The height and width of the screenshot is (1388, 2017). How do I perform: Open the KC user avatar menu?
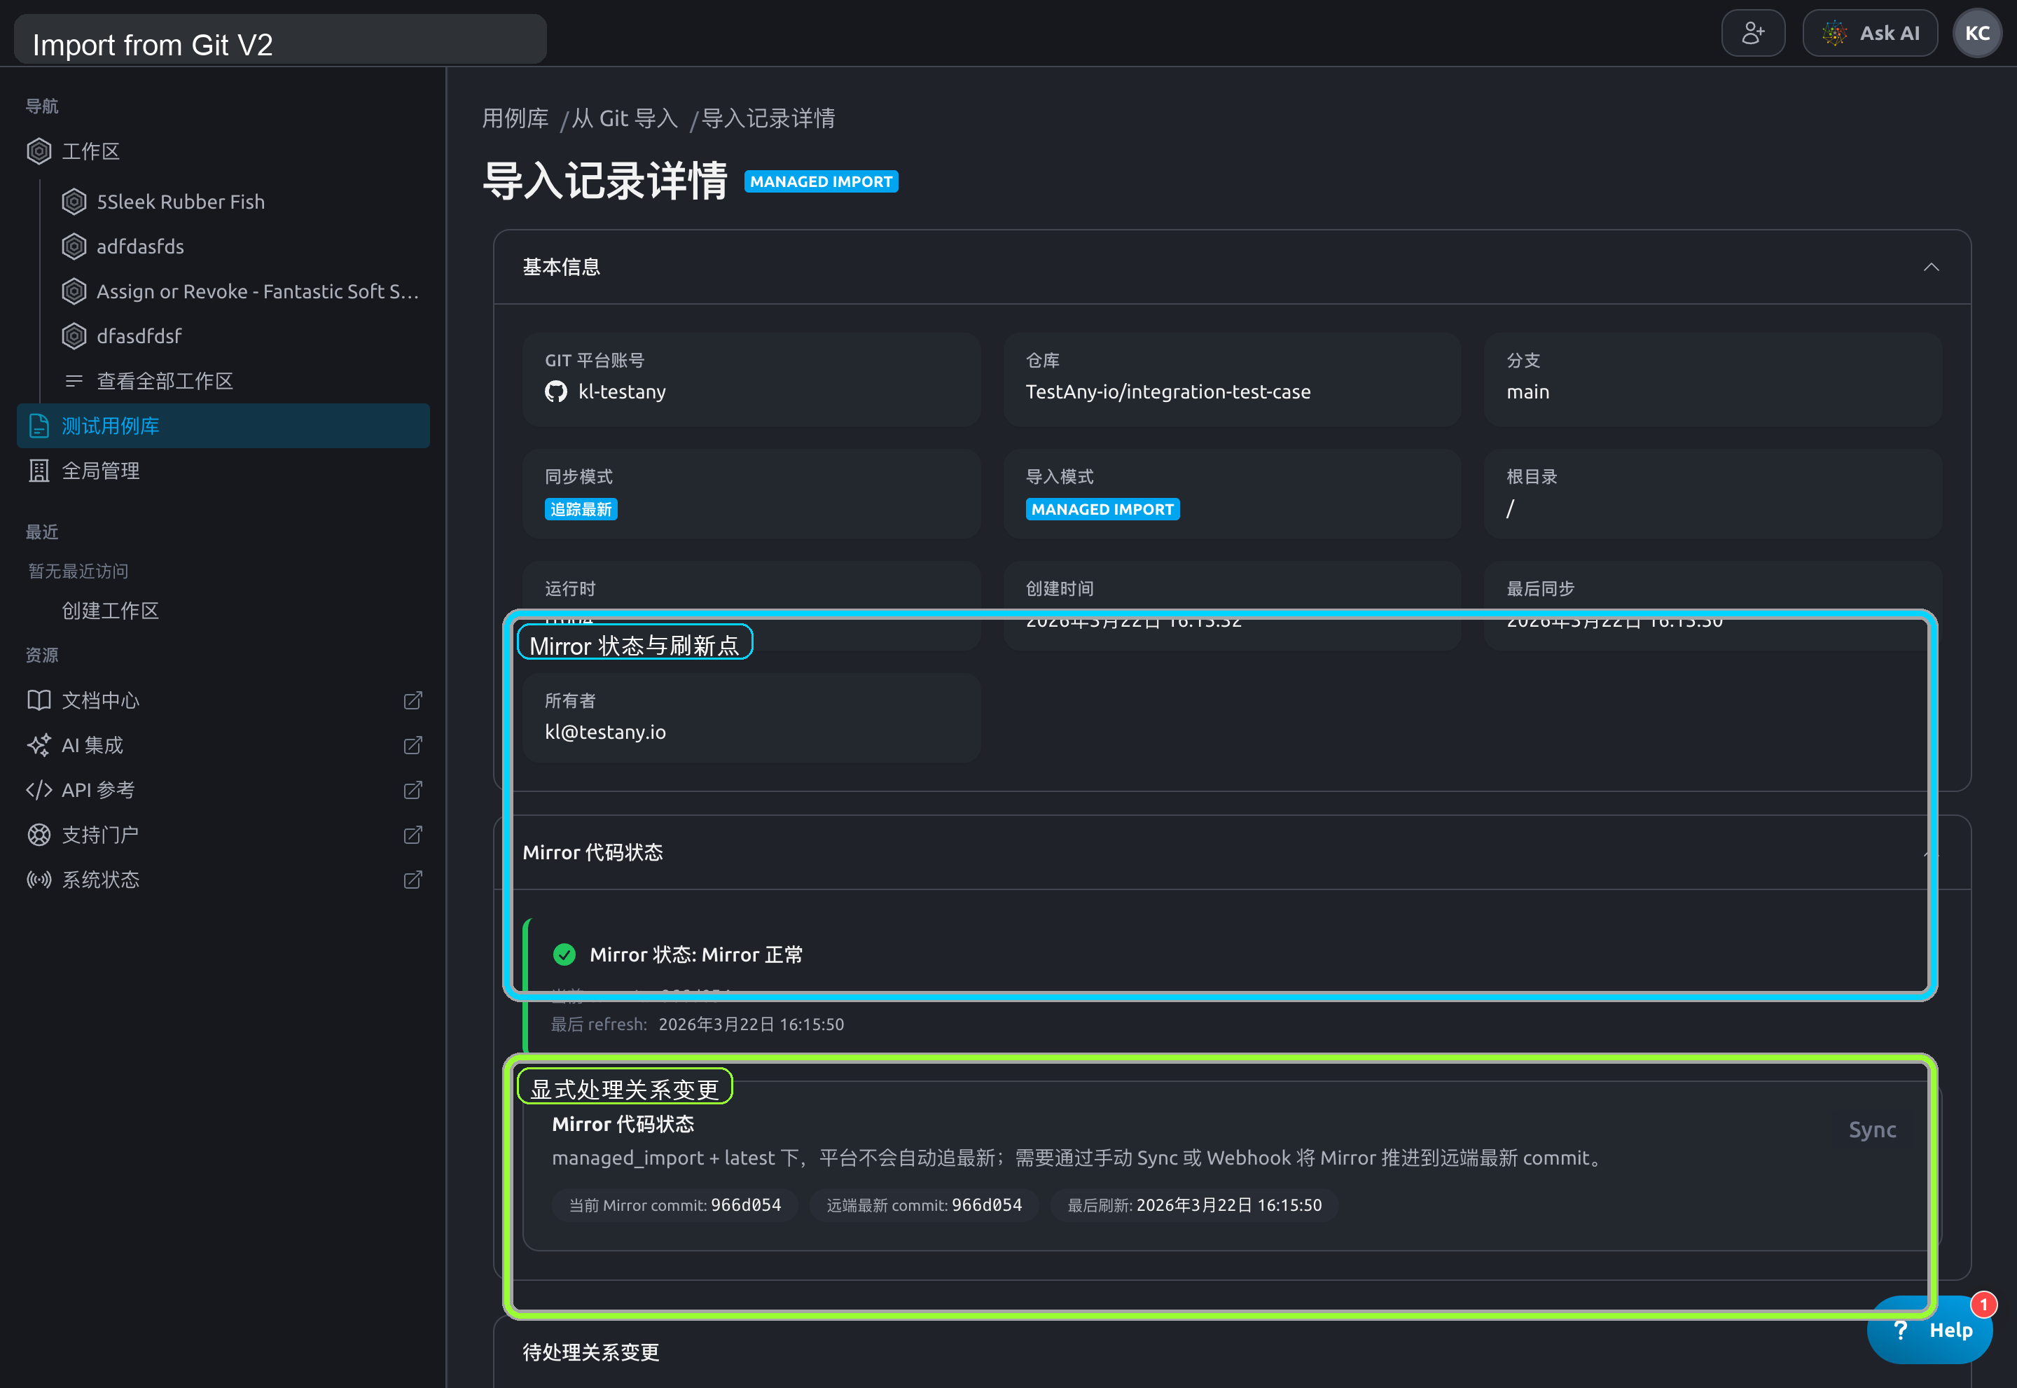point(1977,33)
